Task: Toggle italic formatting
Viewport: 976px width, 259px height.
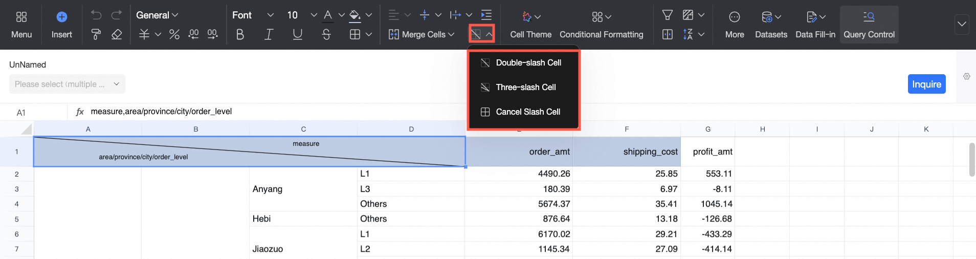Action: tap(269, 34)
